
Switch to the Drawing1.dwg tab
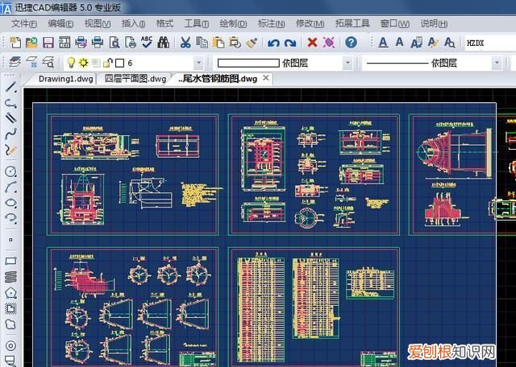(x=65, y=79)
